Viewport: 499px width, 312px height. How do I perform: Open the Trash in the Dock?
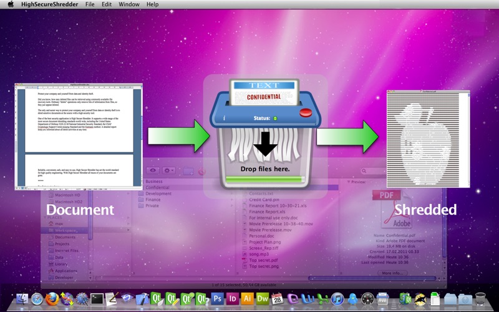click(480, 300)
